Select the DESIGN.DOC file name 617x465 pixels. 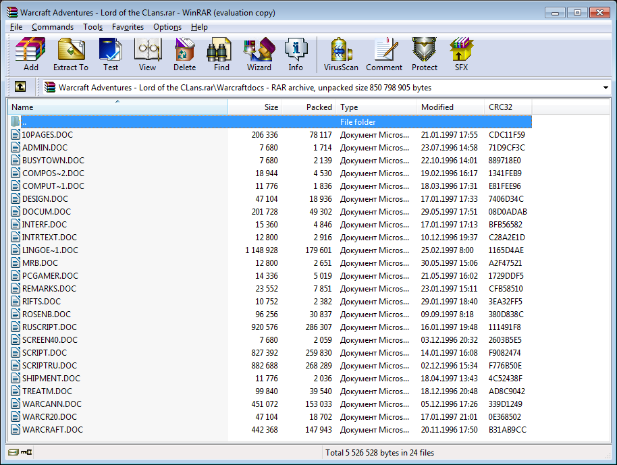click(45, 198)
